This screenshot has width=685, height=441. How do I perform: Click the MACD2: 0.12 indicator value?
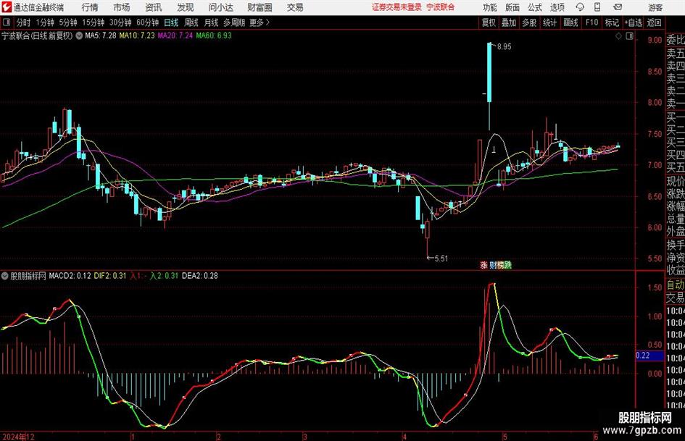pyautogui.click(x=70, y=276)
